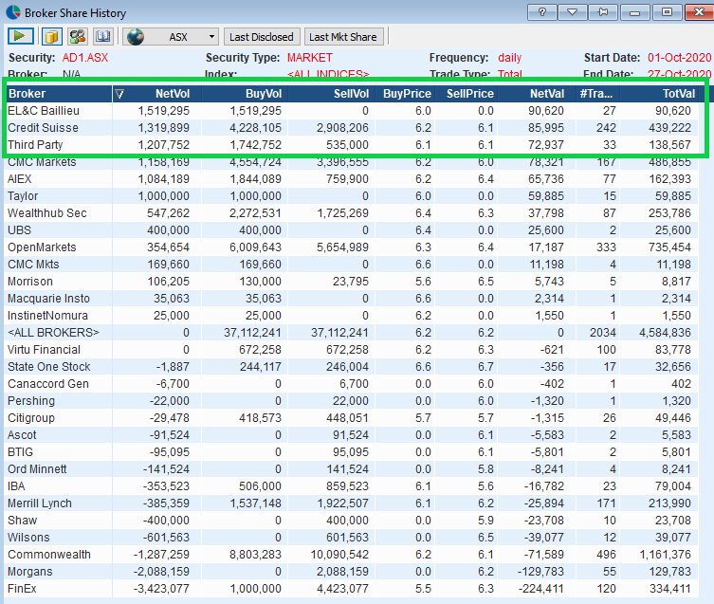Image resolution: width=714 pixels, height=604 pixels.
Task: Click BuyVol value 8,803,283 for Commonwealth
Action: [255, 555]
